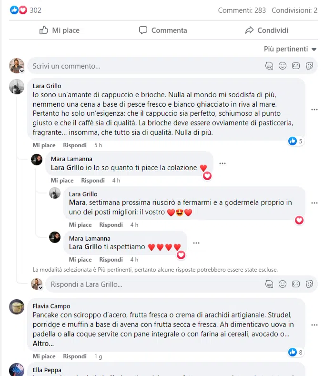Expand Flavia Campo's comment with Altro...
The height and width of the screenshot is (376, 324).
43,344
